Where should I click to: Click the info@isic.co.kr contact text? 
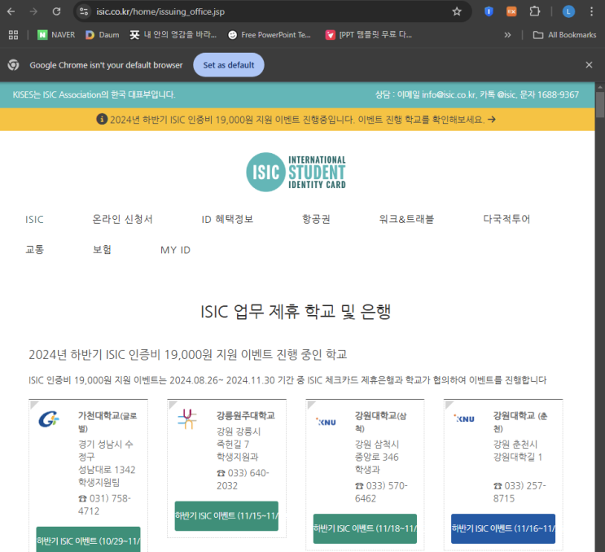[449, 94]
